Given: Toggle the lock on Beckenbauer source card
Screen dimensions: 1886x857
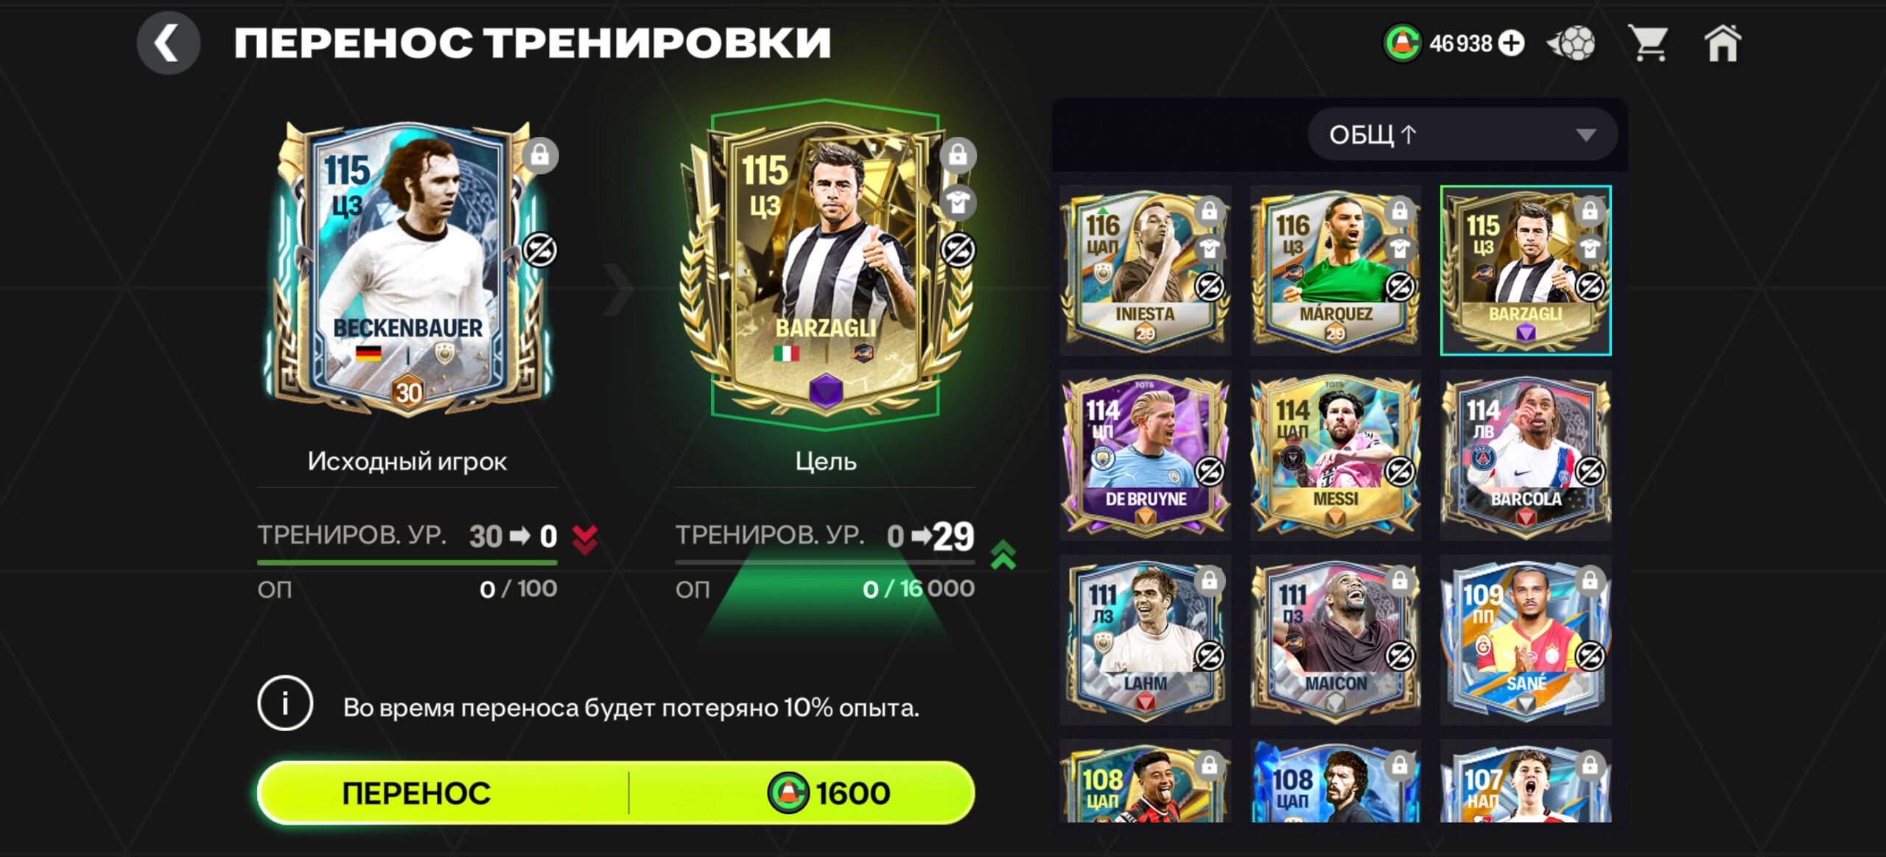Looking at the screenshot, I should click(x=540, y=155).
